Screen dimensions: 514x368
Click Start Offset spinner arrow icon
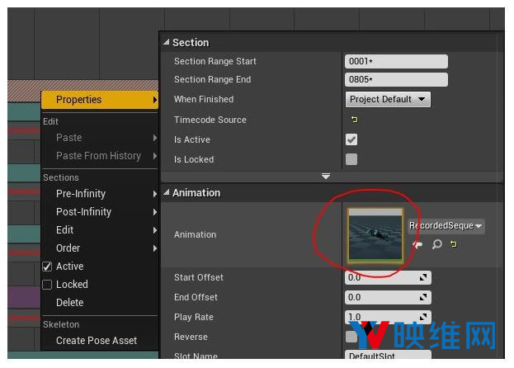click(423, 277)
